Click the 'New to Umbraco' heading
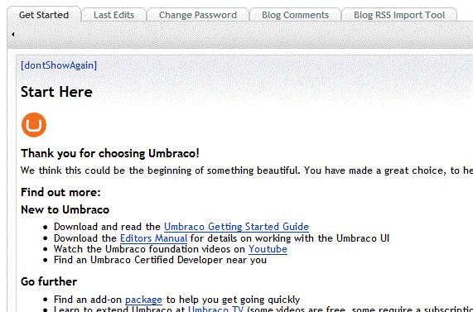This screenshot has width=473, height=312. [x=65, y=210]
